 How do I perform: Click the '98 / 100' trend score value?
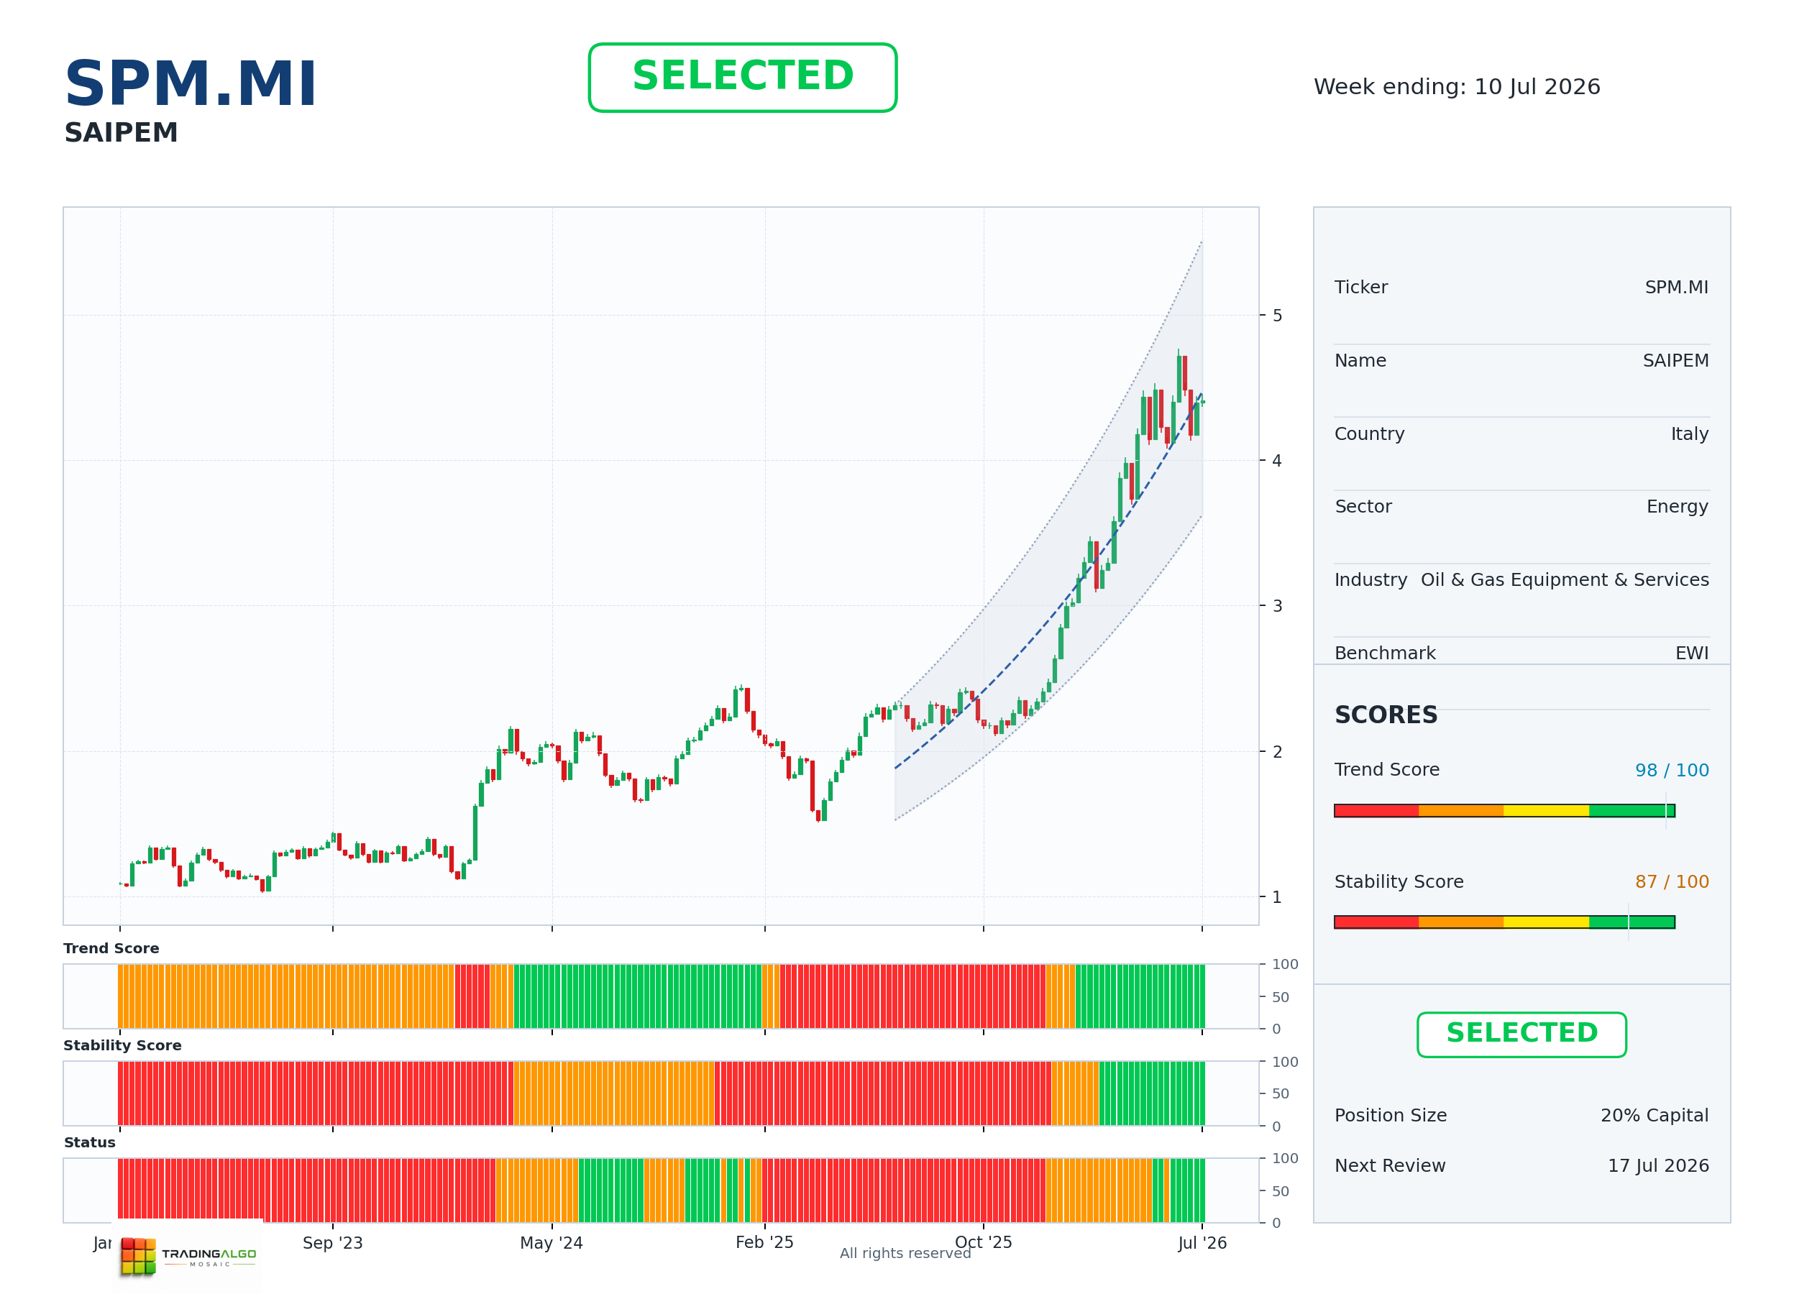coord(1672,770)
